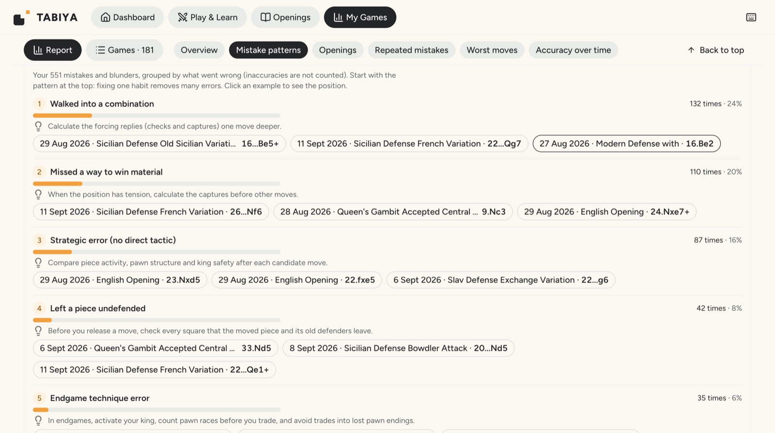This screenshot has width=775, height=433.
Task: Click the rank number 1 badge
Action: coord(39,104)
